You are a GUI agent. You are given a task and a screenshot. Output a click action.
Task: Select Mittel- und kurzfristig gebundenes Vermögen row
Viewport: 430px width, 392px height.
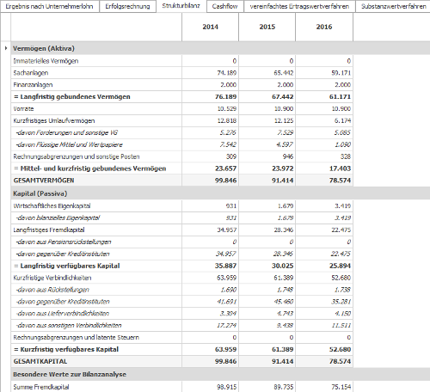click(90, 168)
